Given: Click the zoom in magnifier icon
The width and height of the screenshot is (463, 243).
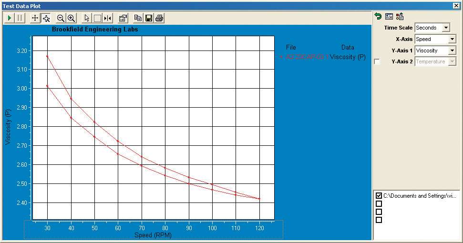Looking at the screenshot, I should [x=71, y=18].
